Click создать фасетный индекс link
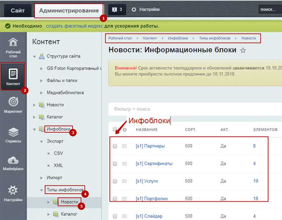This screenshot has height=220, width=282. coord(74,26)
